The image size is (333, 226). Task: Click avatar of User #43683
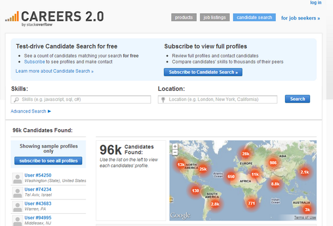click(17, 207)
